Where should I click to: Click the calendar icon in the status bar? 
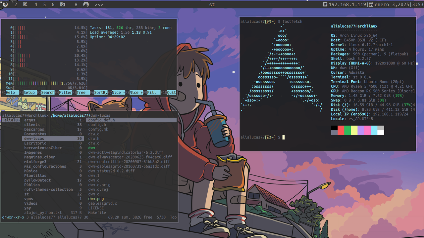371,4
